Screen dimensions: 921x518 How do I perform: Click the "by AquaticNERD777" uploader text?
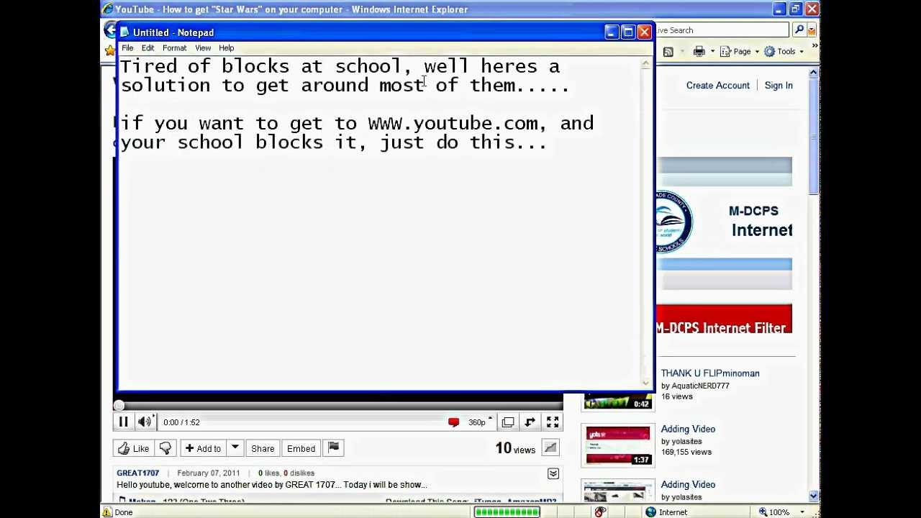pos(695,386)
